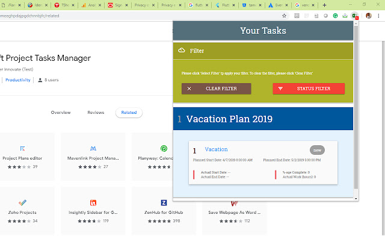The image size is (385, 241).
Task: Click the Filter panel header
Action: [x=263, y=51]
